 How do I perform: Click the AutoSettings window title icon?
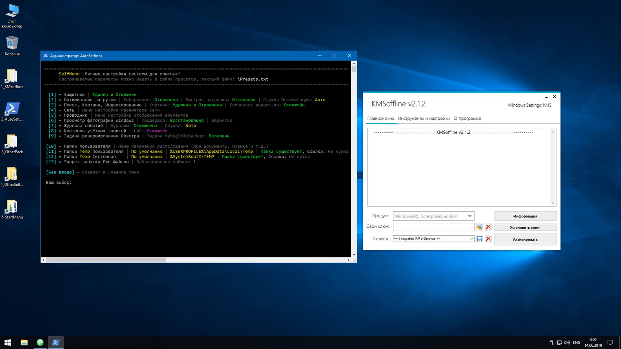[x=46, y=56]
